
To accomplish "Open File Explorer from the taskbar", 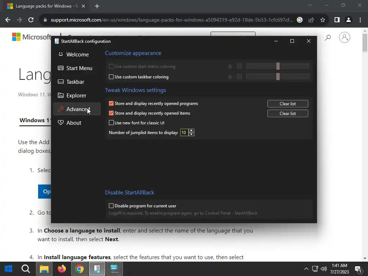I will pos(44,269).
